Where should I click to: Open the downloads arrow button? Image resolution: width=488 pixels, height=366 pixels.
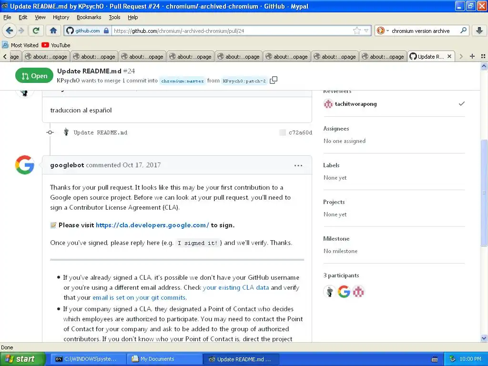tap(479, 30)
